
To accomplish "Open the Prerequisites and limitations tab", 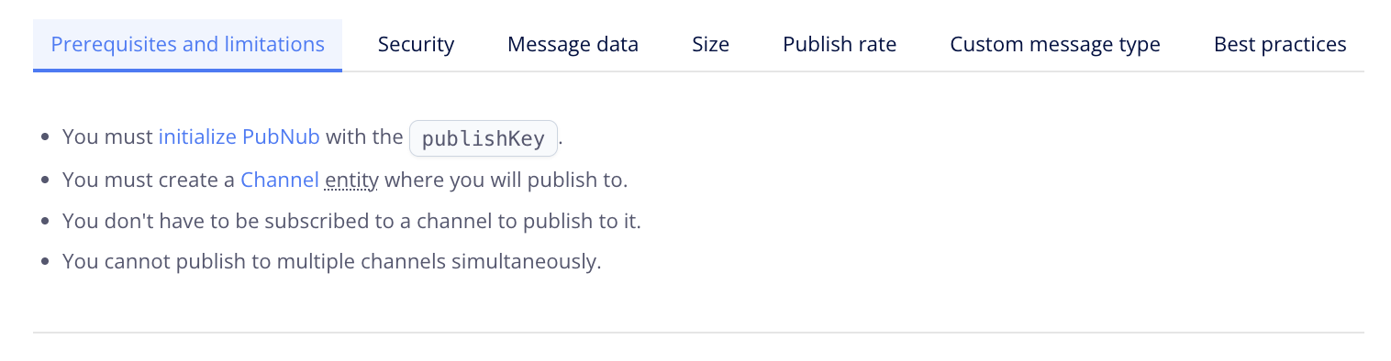I will tap(187, 45).
